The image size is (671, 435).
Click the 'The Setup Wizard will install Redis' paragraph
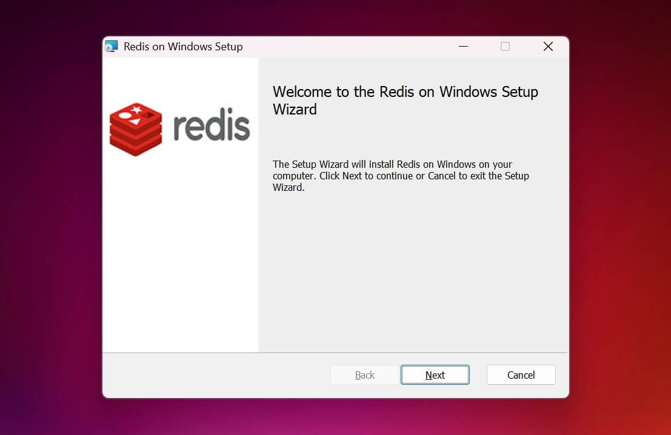(401, 176)
